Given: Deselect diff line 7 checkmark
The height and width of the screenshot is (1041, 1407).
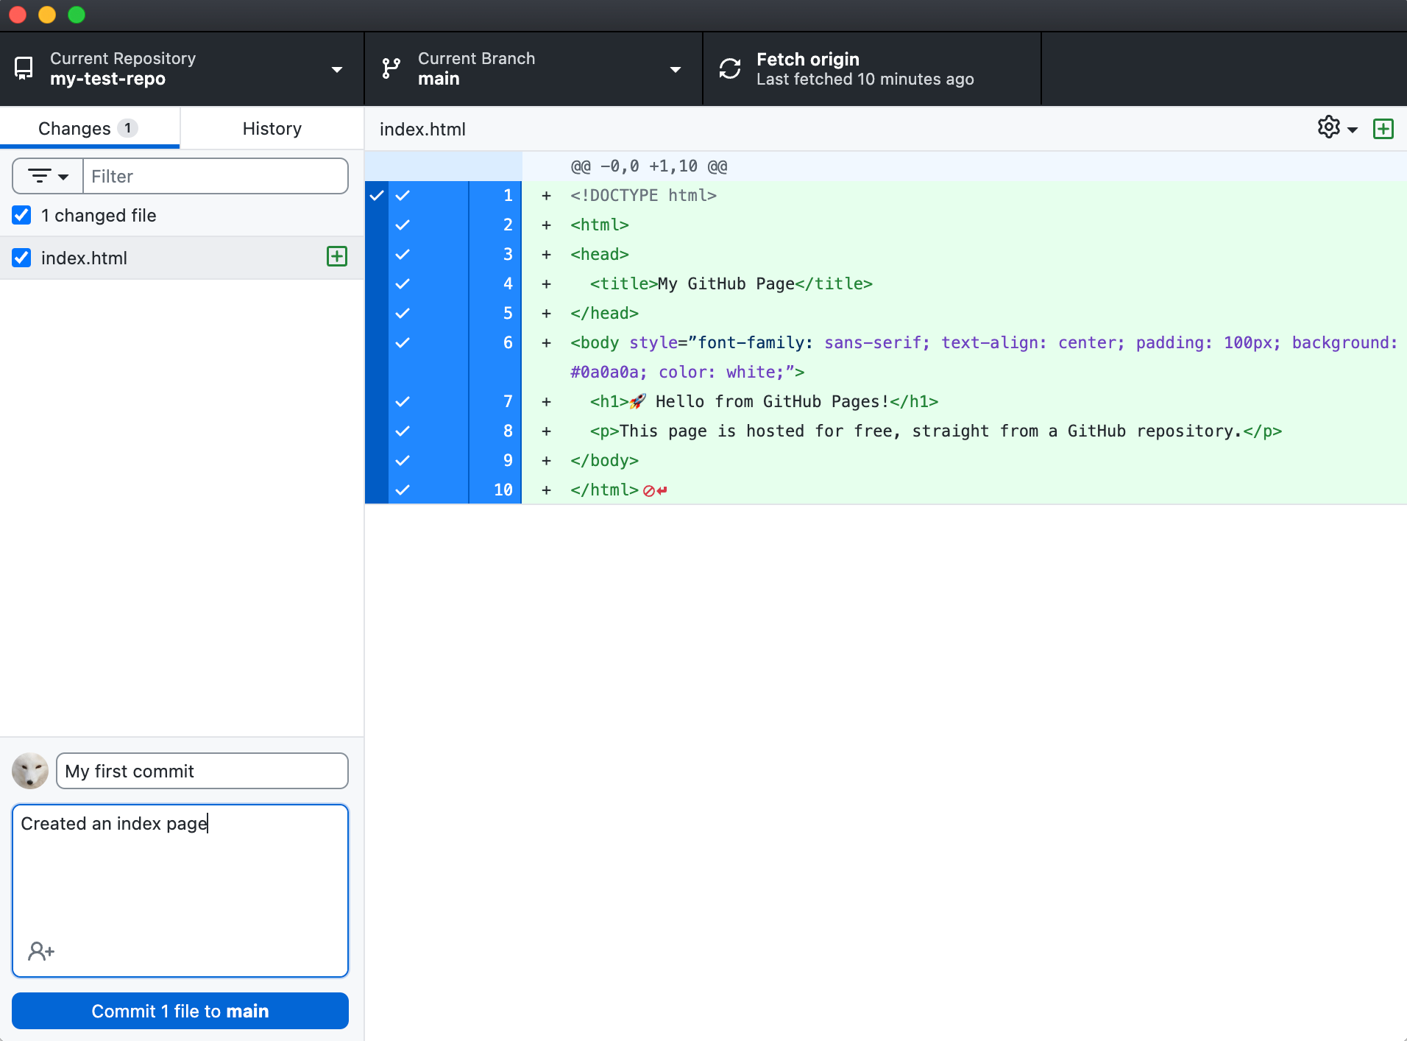Looking at the screenshot, I should 403,401.
